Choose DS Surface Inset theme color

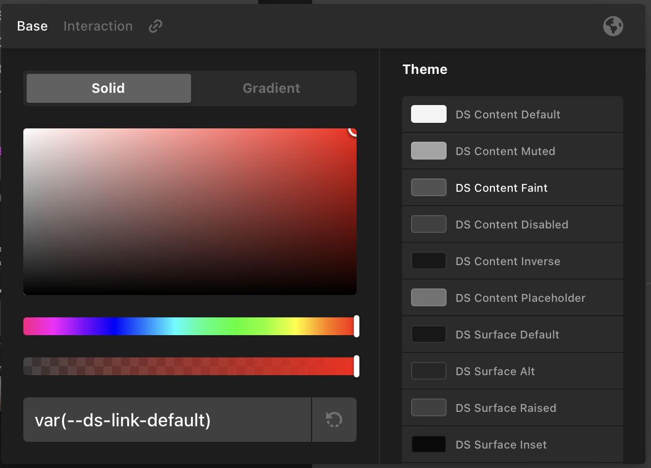coord(512,444)
